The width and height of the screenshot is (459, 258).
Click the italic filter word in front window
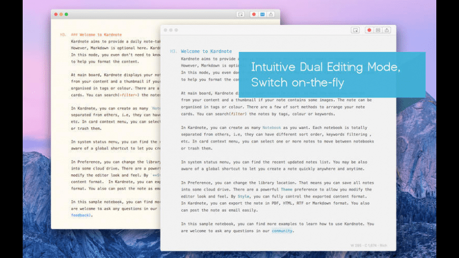238,114
